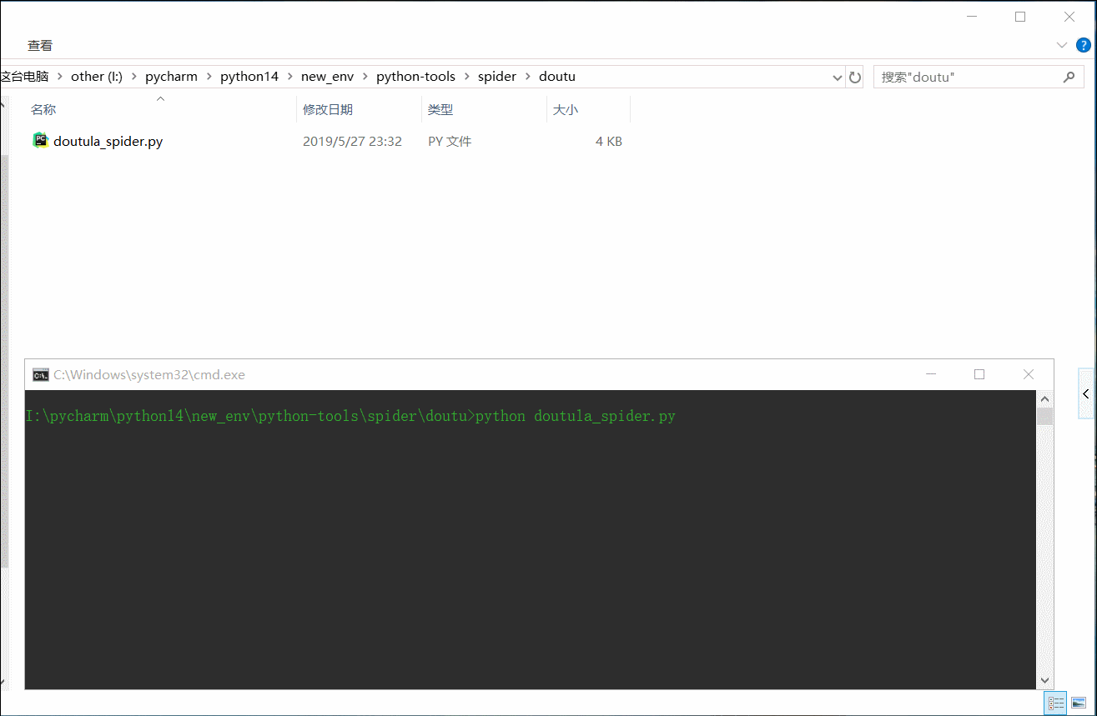Navigate to the new_env breadcrumb
This screenshot has width=1097, height=716.
327,77
